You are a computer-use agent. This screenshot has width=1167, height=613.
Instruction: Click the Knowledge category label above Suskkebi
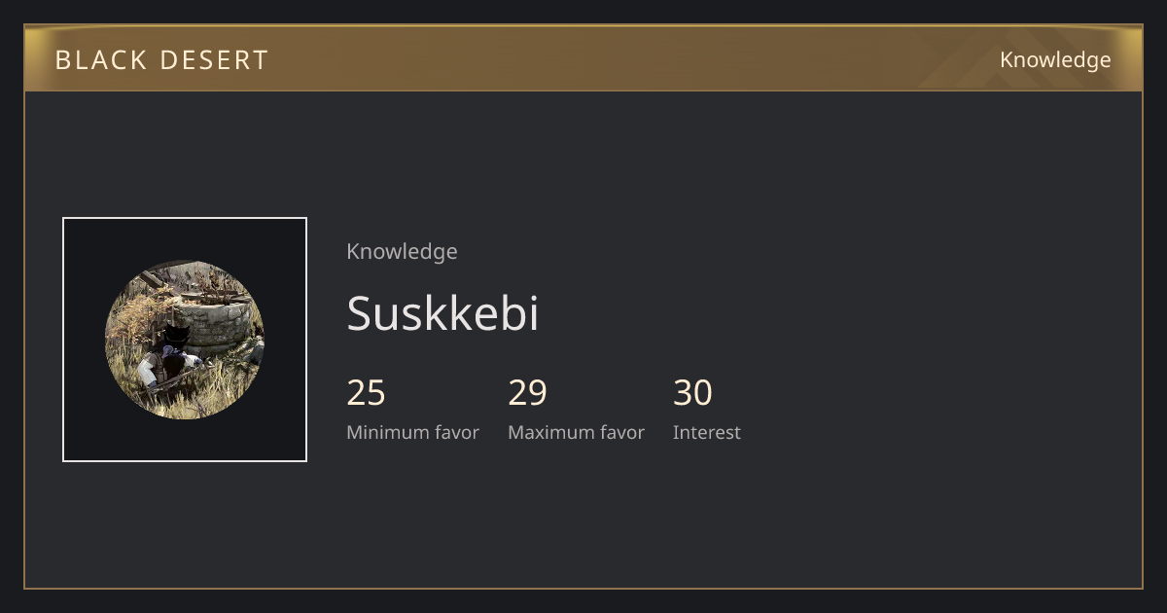[x=402, y=252]
